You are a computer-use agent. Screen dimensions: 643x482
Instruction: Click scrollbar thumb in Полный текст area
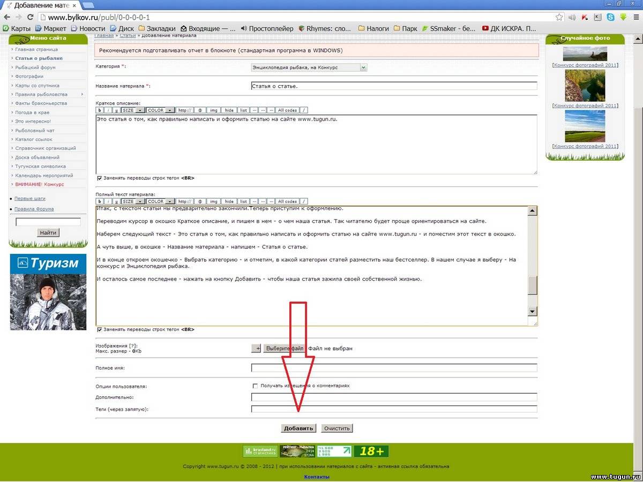click(x=532, y=285)
